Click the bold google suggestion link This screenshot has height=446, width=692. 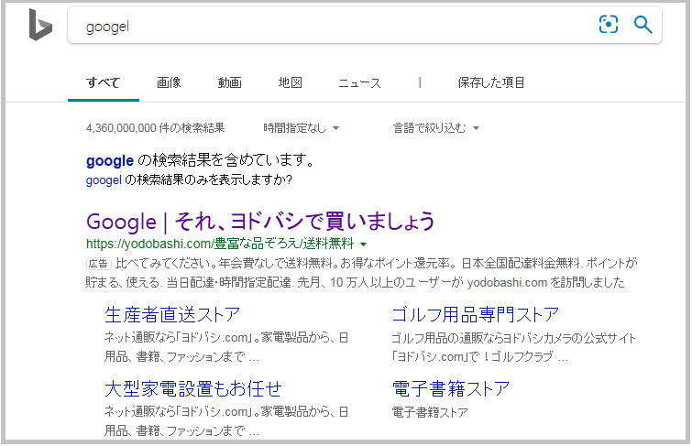click(110, 160)
